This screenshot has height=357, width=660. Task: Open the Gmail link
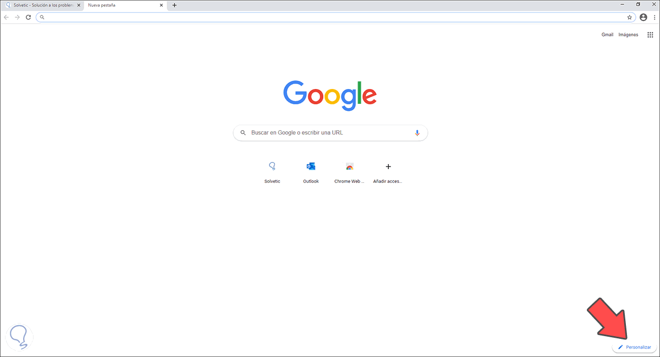click(607, 35)
